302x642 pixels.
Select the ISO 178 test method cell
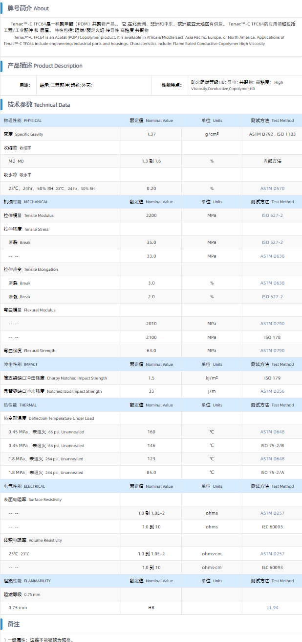click(x=272, y=337)
